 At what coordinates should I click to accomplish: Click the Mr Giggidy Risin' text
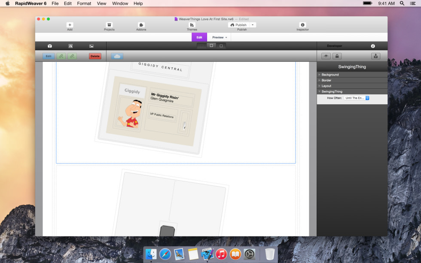point(165,96)
